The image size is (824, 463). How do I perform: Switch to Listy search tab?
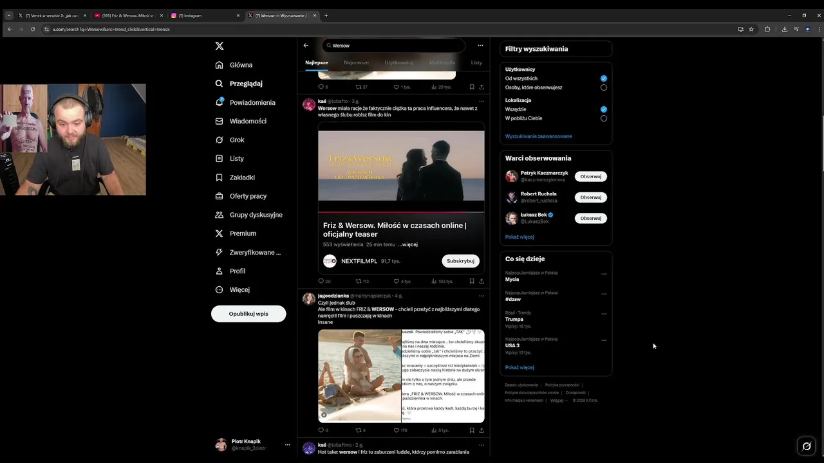coord(476,62)
